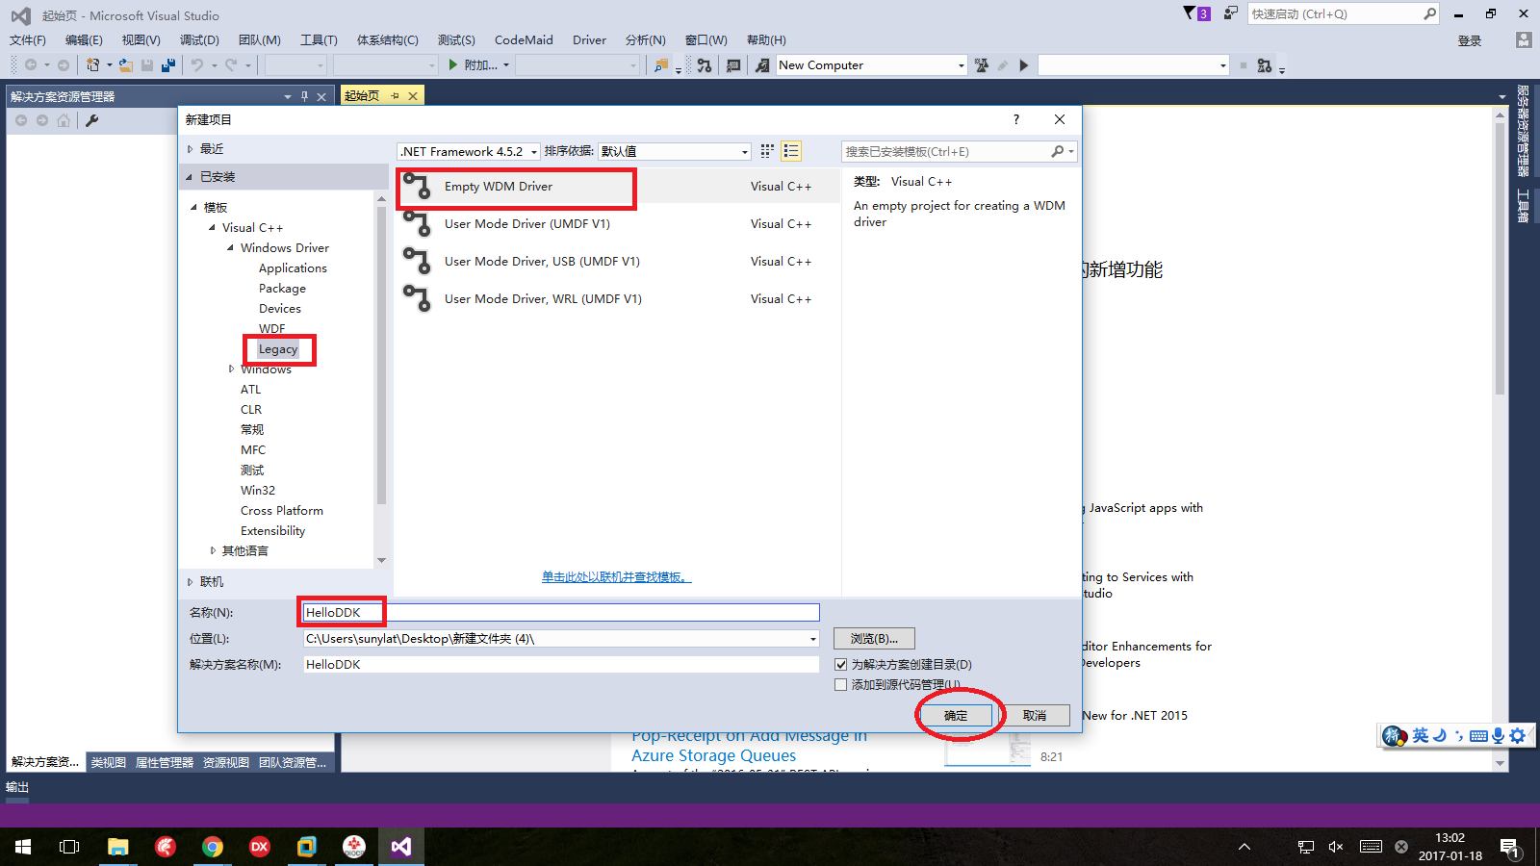The image size is (1540, 866).
Task: Click the Navigate Backward toolbar icon
Action: click(31, 65)
